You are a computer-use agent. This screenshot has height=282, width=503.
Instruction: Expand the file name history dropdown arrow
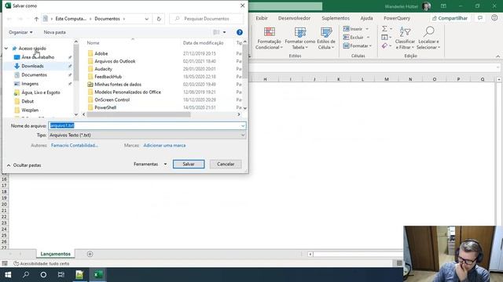[x=243, y=125]
